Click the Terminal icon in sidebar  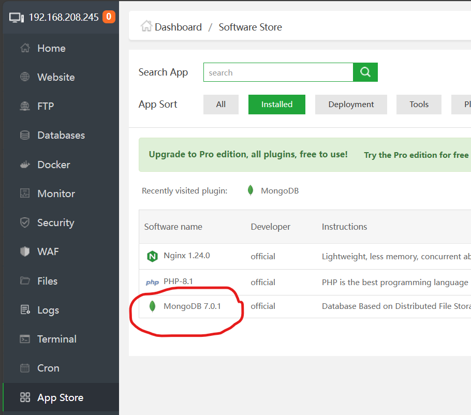[25, 339]
